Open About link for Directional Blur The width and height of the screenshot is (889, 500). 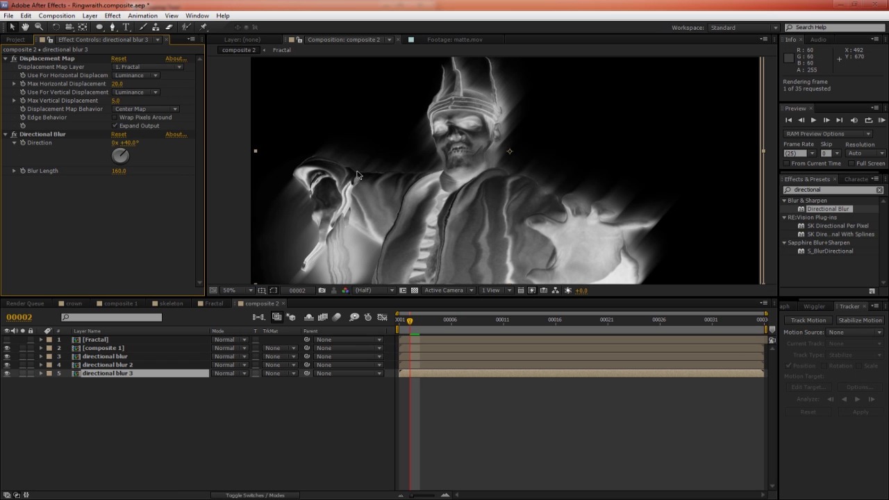tap(176, 134)
